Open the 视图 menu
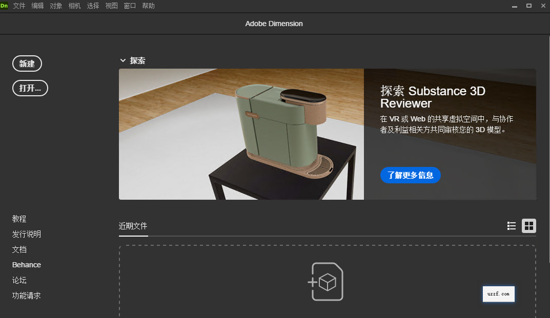This screenshot has width=550, height=318. [111, 6]
